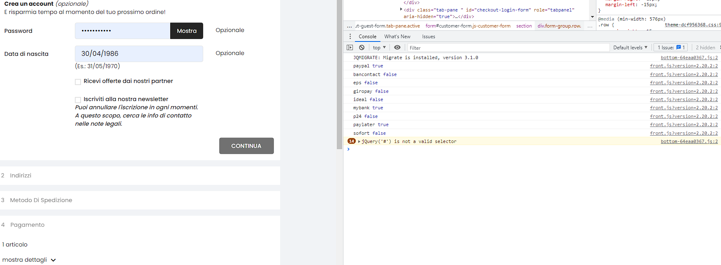Click the 'eps false' console message
Viewport: 721px width, 265px height.
click(x=365, y=83)
